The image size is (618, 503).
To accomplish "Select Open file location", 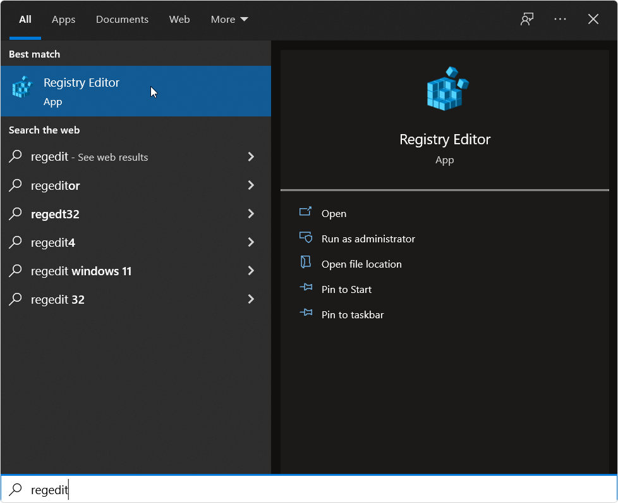I will (x=361, y=264).
